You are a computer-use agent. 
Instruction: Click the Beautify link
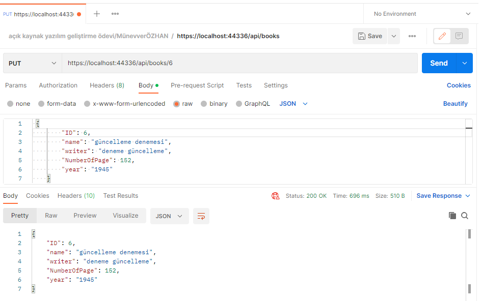pos(455,104)
